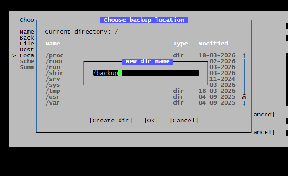Image resolution: width=288 pixels, height=176 pixels.
Task: Click the partially hidden 'ancel]' button behind dialog
Action: (x=264, y=132)
